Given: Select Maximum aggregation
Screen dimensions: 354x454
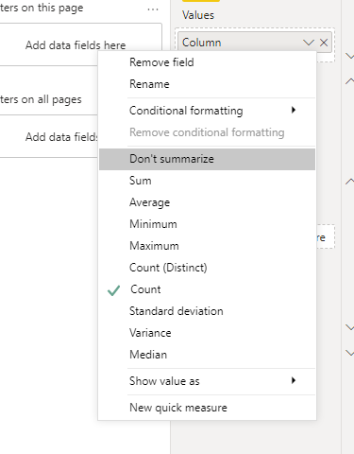Looking at the screenshot, I should pyautogui.click(x=207, y=246).
